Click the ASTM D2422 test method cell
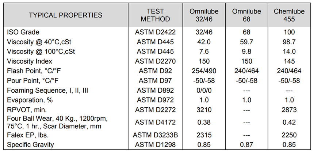This screenshot has height=152, width=314. coord(155,32)
